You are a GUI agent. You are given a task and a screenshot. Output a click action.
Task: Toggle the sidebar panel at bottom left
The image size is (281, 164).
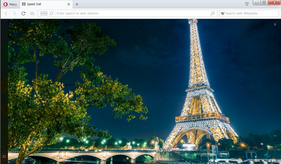pyautogui.click(x=4, y=157)
